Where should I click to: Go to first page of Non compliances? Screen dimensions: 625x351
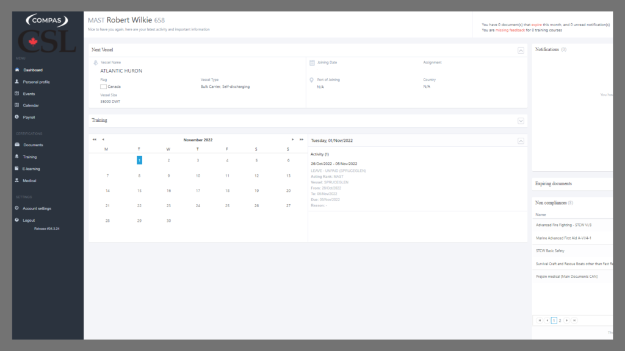point(540,321)
